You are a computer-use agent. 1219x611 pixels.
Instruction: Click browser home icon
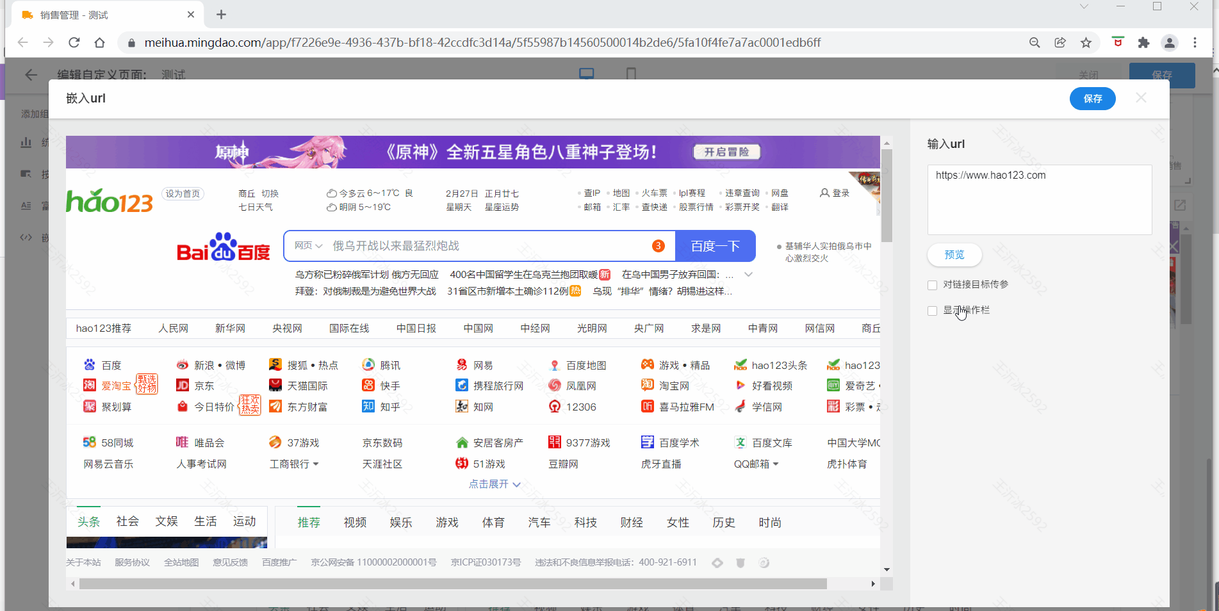tap(99, 42)
